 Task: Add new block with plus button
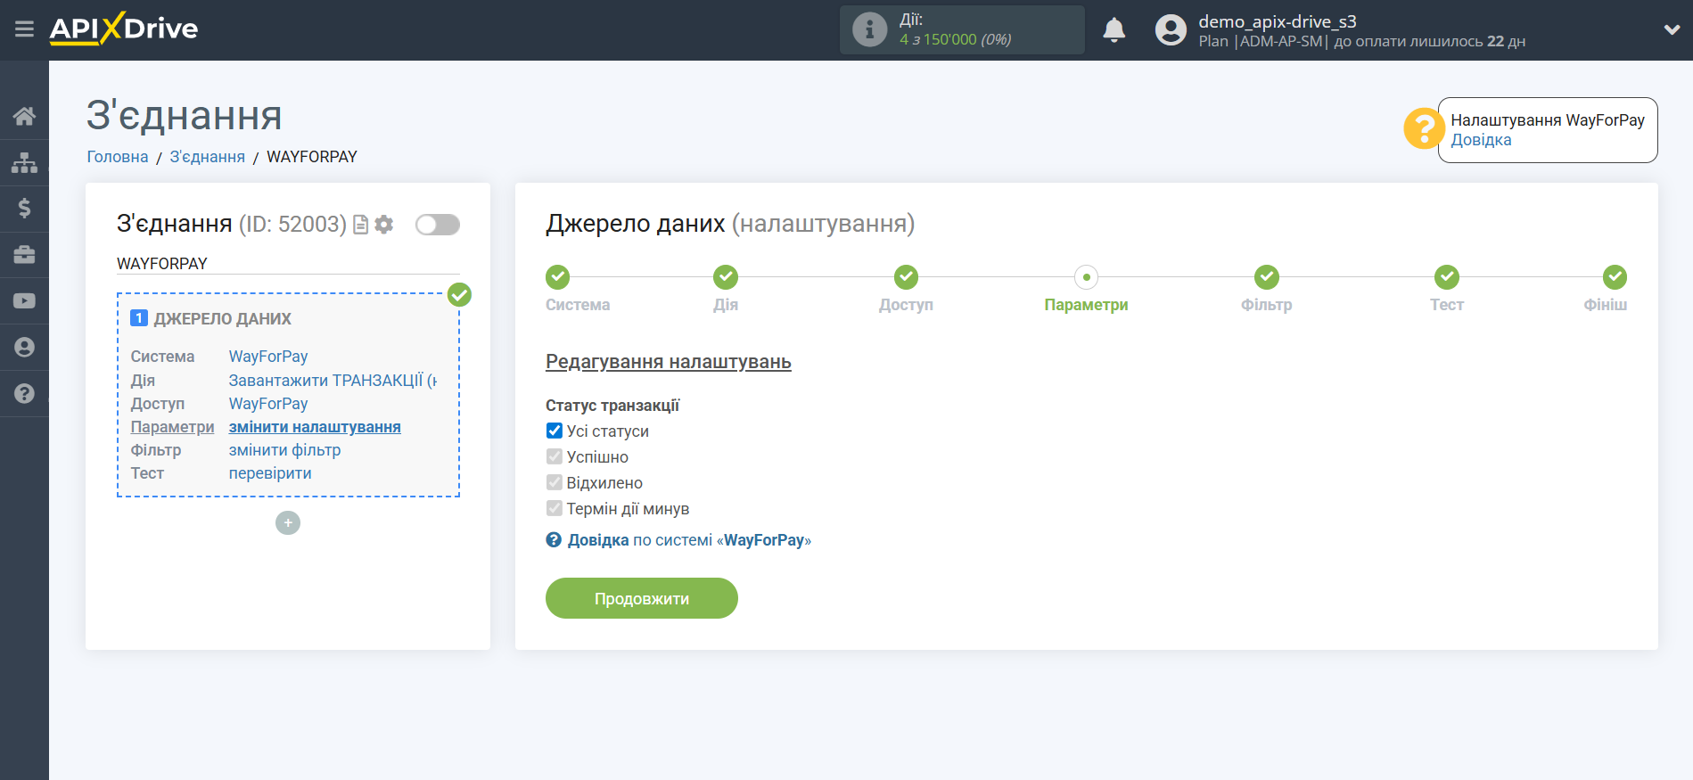[288, 523]
